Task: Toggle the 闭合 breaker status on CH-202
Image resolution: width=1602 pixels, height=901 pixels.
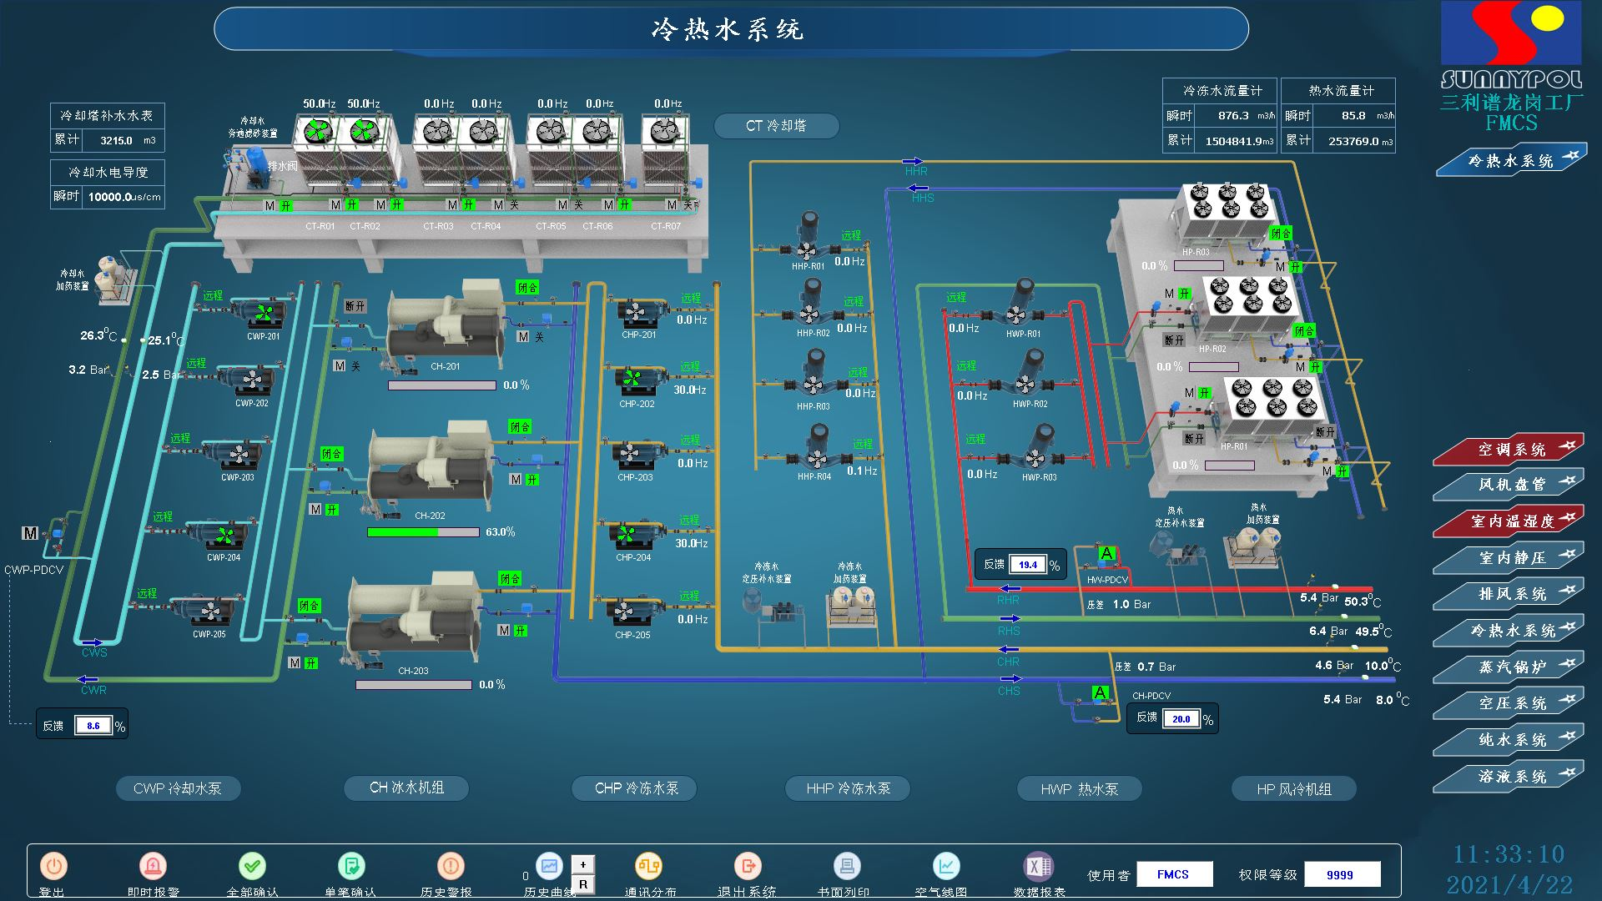Action: pyautogui.click(x=331, y=454)
